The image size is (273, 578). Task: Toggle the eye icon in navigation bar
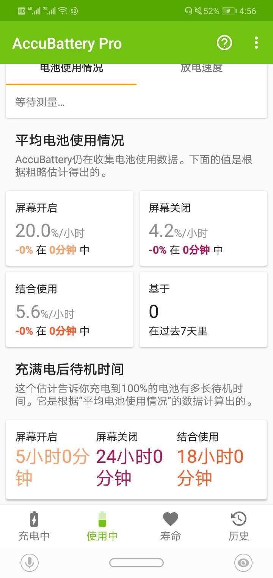(x=243, y=563)
